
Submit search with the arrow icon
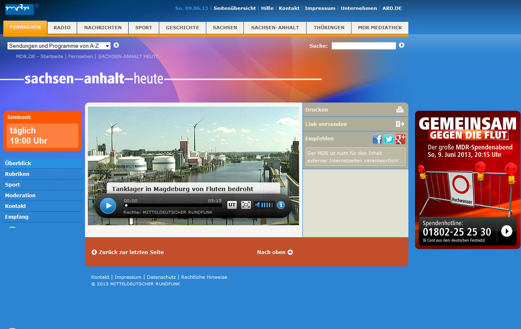click(402, 45)
